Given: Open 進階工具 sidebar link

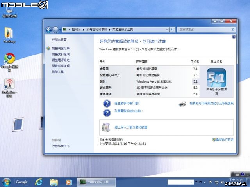Looking at the screenshot, I should [58, 72].
